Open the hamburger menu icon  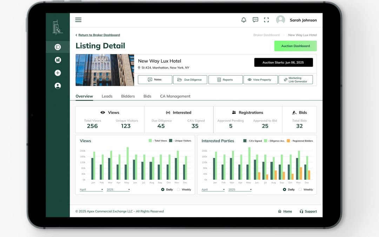click(x=78, y=20)
